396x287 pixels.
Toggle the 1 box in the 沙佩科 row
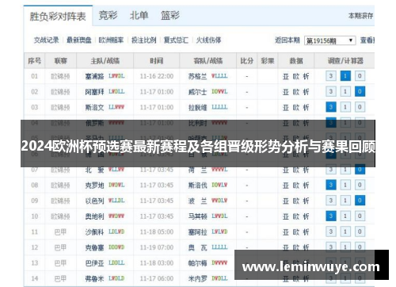tap(345, 232)
